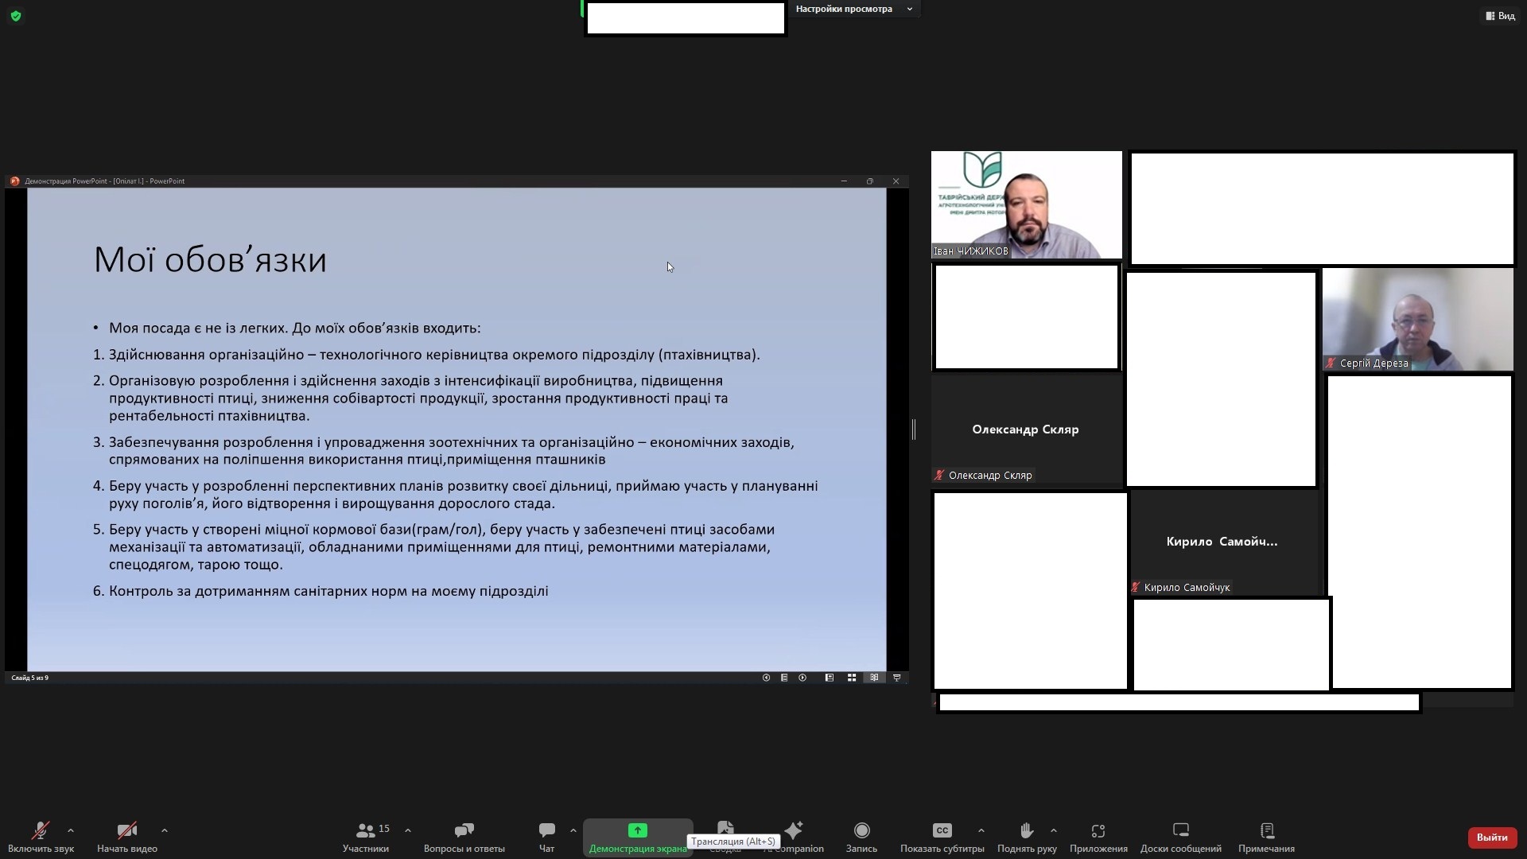The image size is (1527, 859).
Task: Start PowerPoint slideshow presentation icon
Action: pos(897,678)
